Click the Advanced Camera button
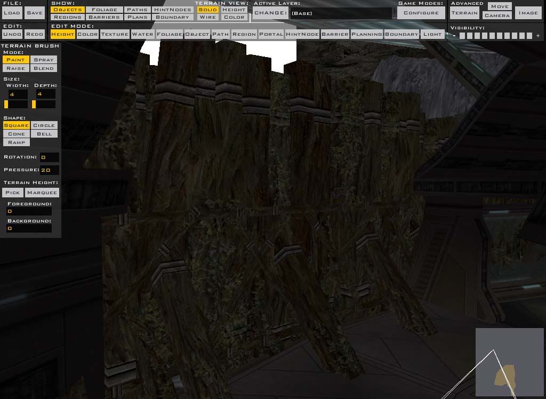The height and width of the screenshot is (399, 546). (497, 15)
